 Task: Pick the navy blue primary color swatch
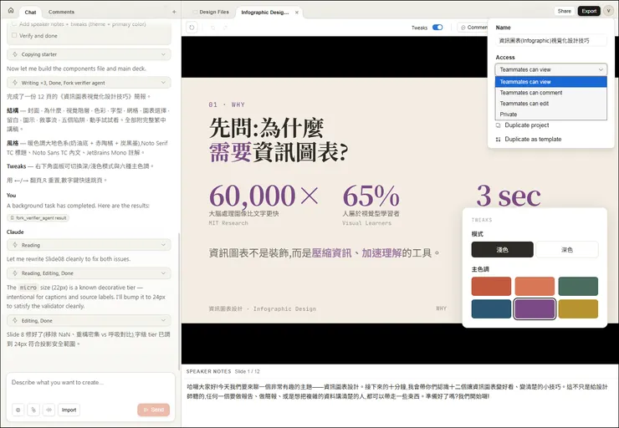(x=491, y=308)
